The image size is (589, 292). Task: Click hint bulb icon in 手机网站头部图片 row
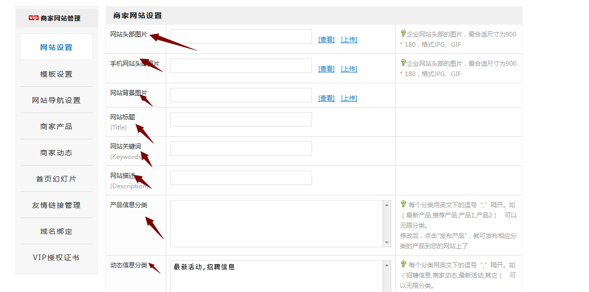coord(403,63)
